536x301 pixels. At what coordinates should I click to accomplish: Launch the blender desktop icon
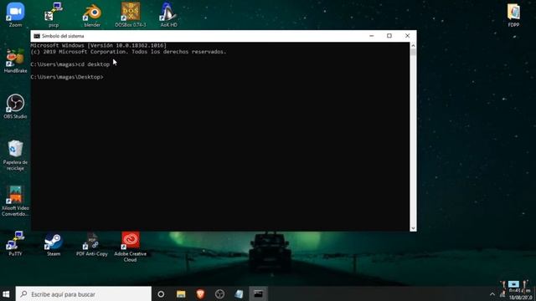(x=92, y=15)
